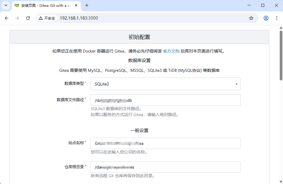Click the 站点名称 field label

(x=76, y=143)
